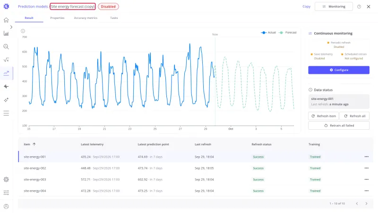This screenshot has height=213, width=378.
Task: Switch to the Accuracy metrics tab
Action: pyautogui.click(x=86, y=18)
